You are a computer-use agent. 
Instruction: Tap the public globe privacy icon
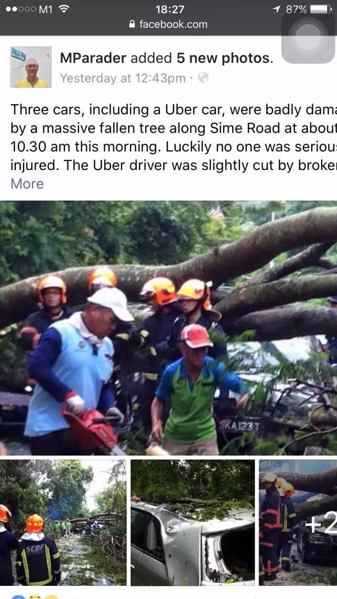204,78
